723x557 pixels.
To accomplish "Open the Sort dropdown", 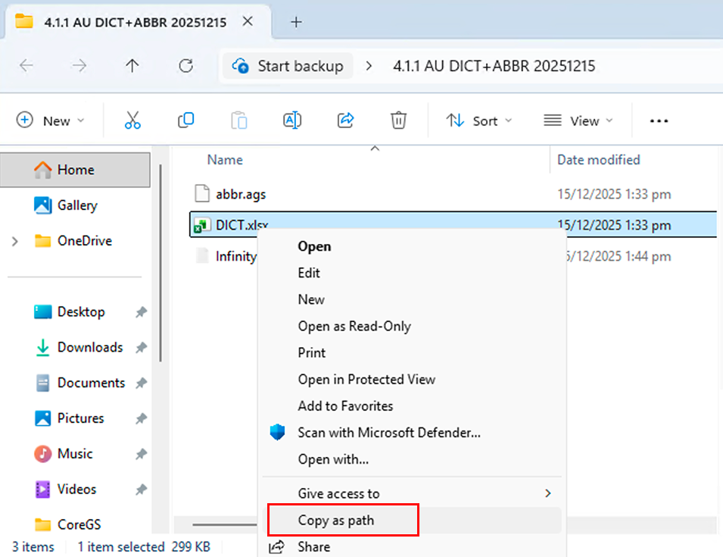I will [479, 120].
